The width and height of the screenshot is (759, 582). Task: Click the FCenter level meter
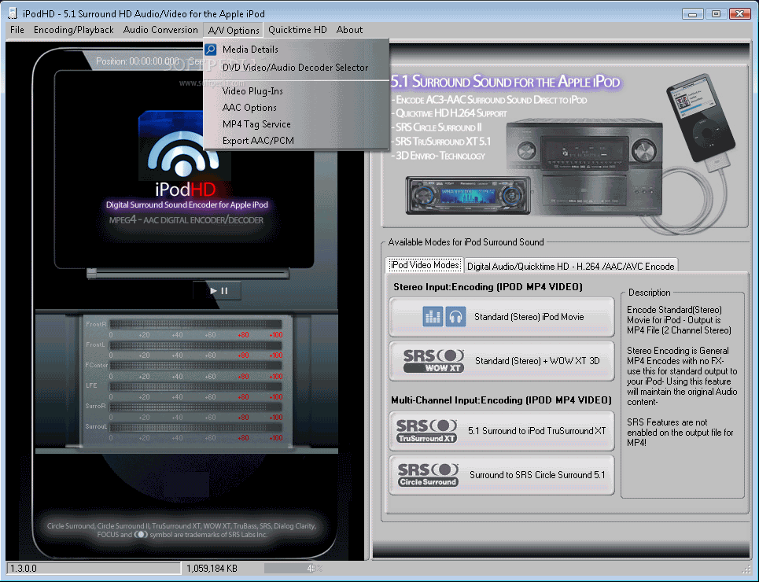[196, 366]
